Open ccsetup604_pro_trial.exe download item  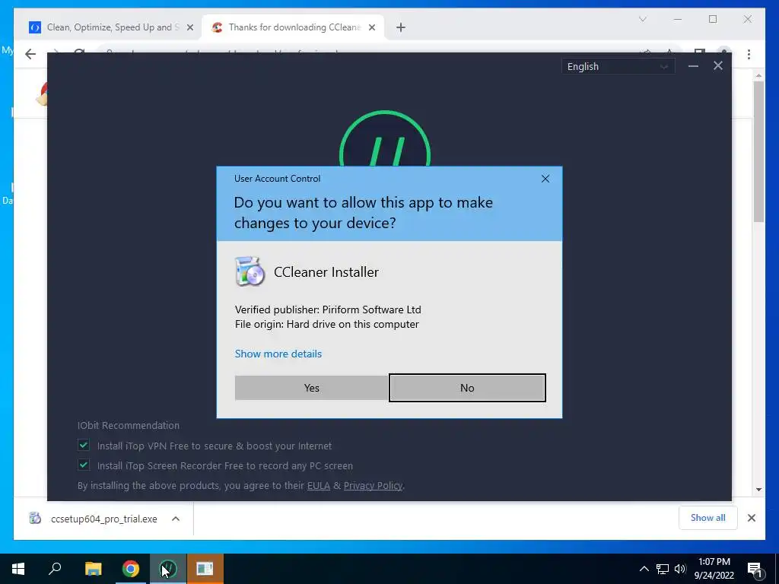tap(103, 519)
